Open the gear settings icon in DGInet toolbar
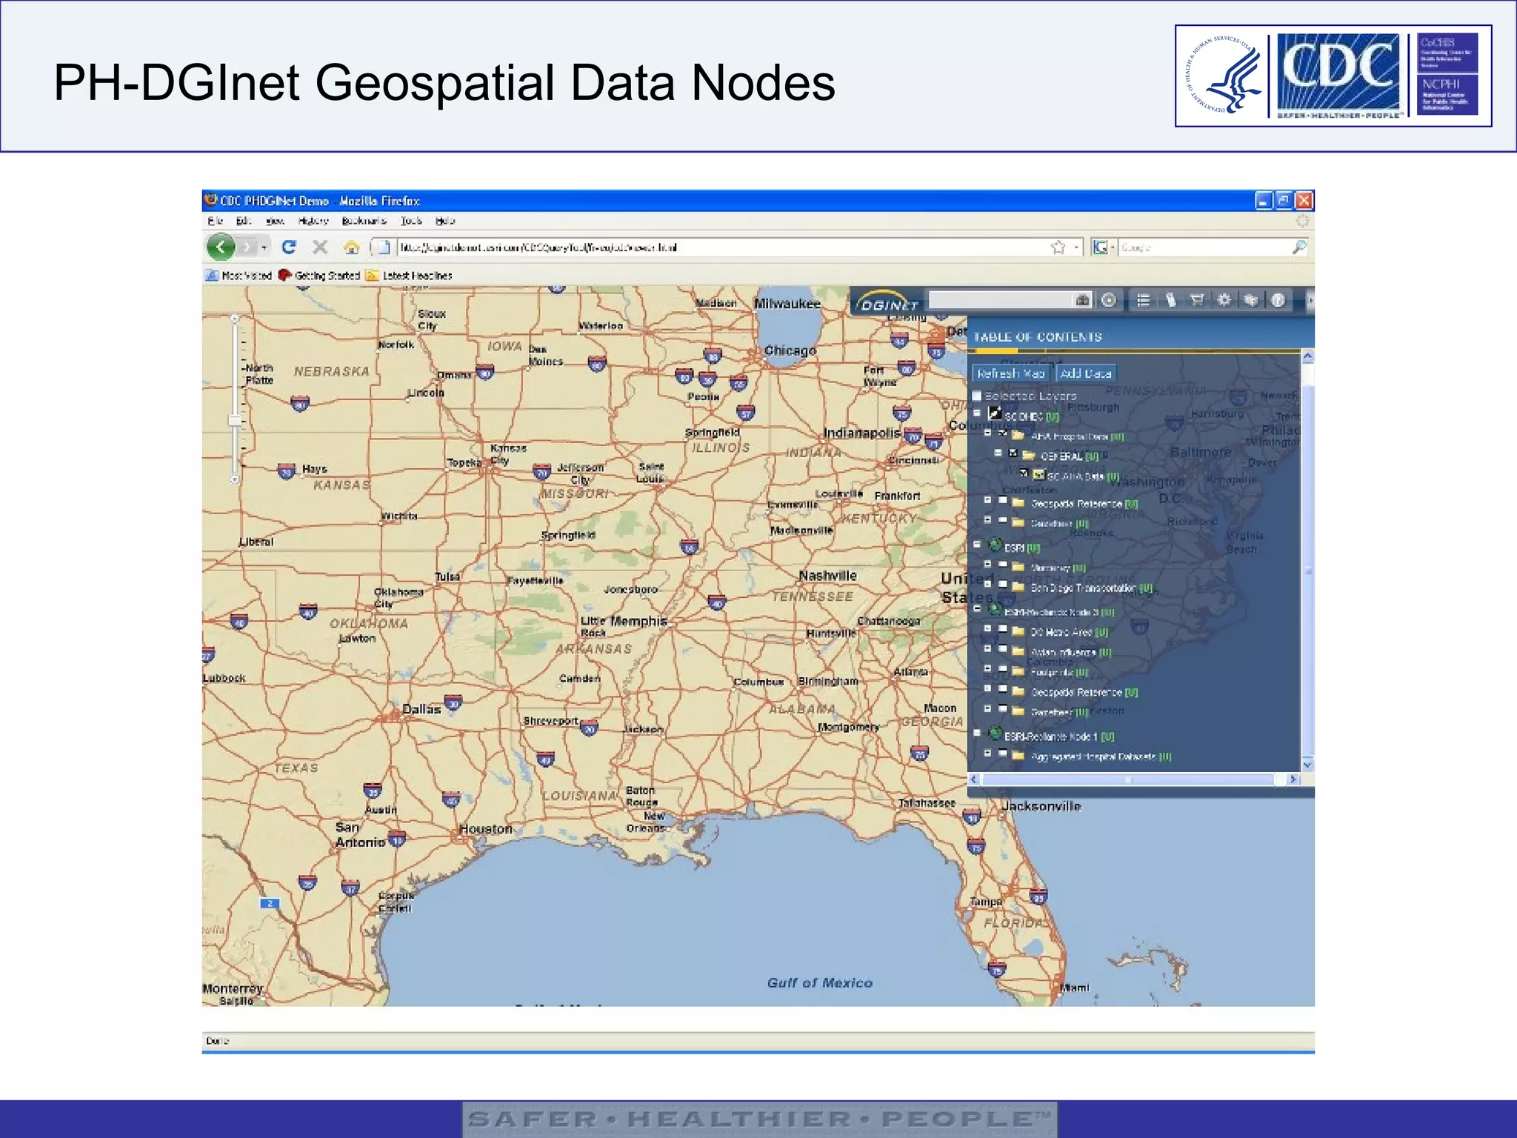 click(1224, 300)
